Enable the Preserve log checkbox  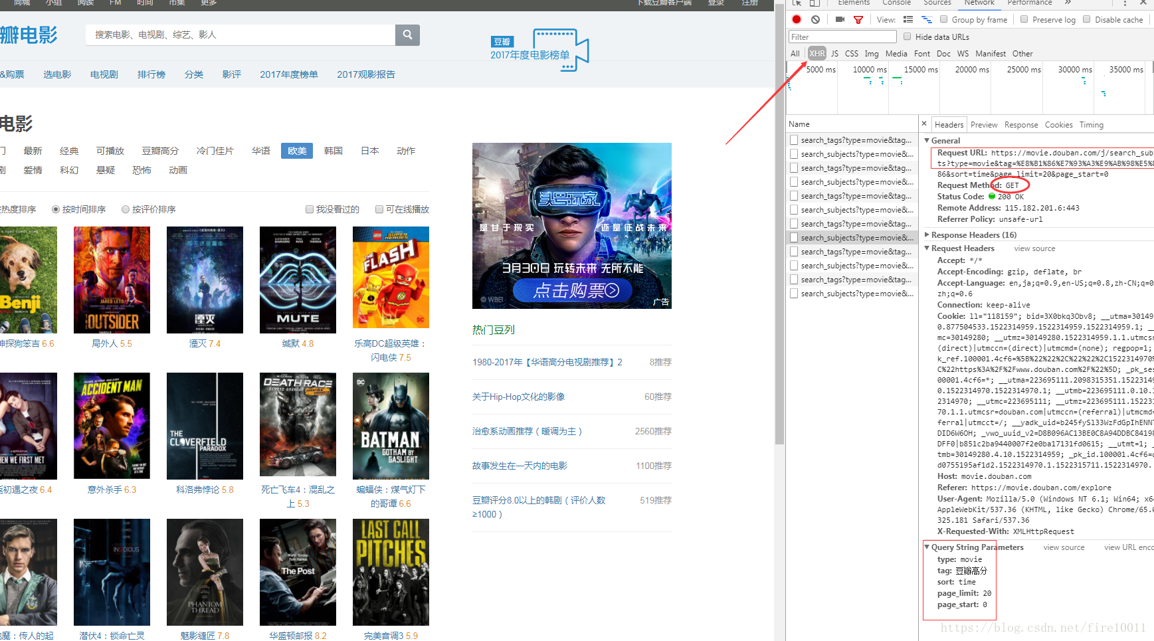1024,19
